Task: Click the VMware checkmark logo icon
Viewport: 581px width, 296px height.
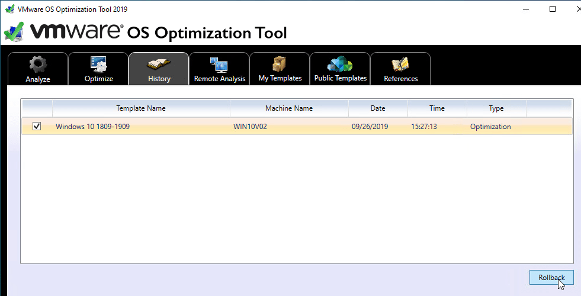Action: [x=14, y=31]
